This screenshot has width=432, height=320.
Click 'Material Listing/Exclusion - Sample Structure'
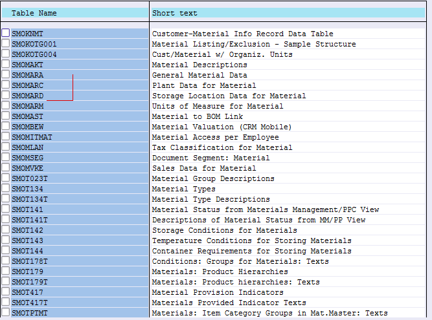point(254,44)
